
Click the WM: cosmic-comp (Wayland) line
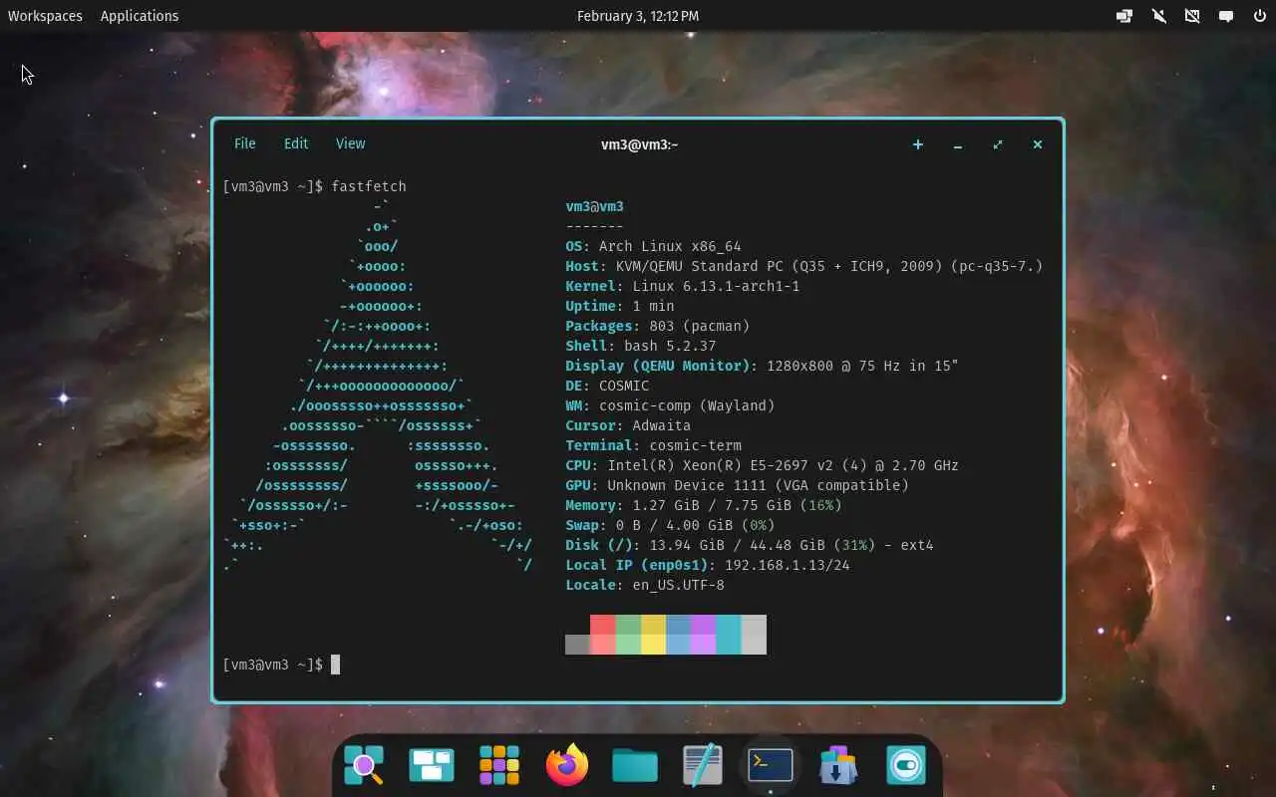pos(670,405)
